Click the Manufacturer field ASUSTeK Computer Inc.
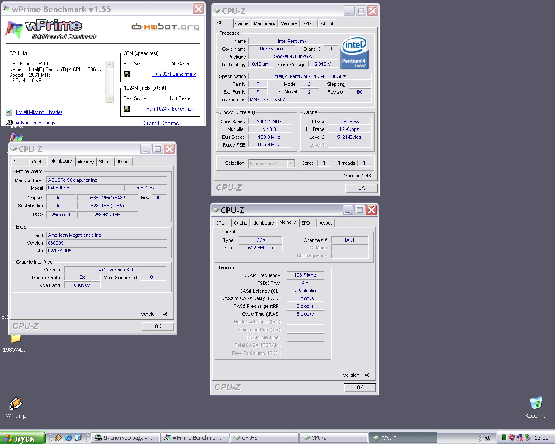Screen dimensions: 555x444 (x=107, y=180)
